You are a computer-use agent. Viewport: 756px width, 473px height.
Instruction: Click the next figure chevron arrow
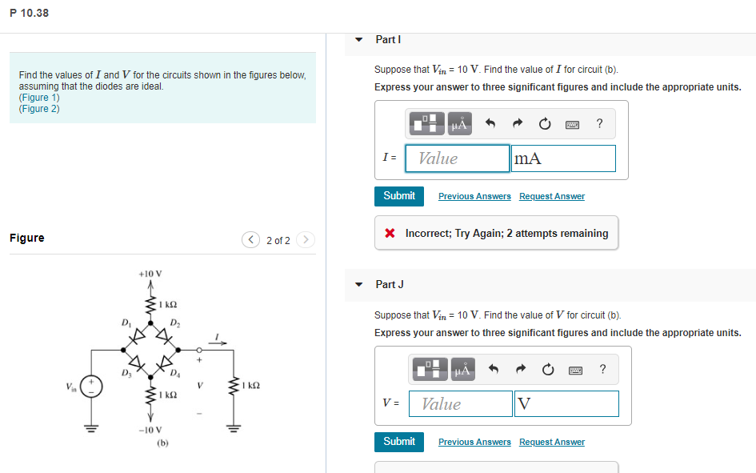[x=305, y=239]
